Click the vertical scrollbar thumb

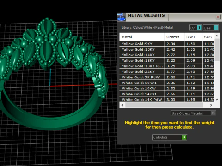pos(217,50)
